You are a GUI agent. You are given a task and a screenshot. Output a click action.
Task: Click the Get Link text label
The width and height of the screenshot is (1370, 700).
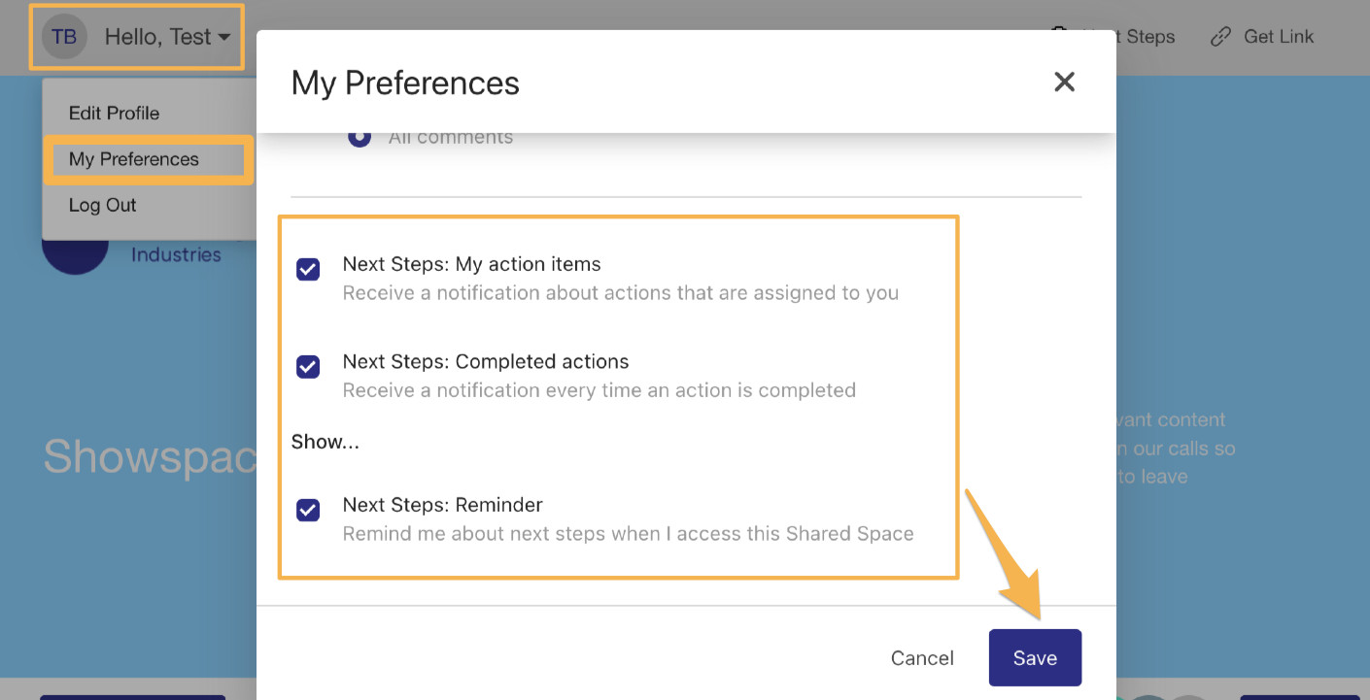click(x=1279, y=37)
